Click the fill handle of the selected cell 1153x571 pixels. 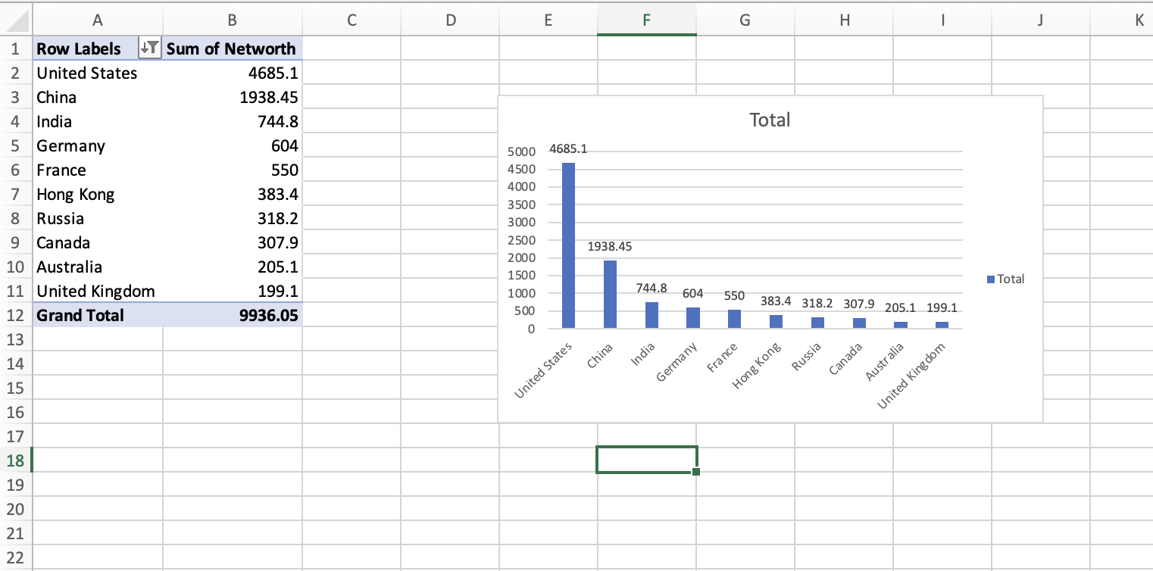(x=696, y=473)
